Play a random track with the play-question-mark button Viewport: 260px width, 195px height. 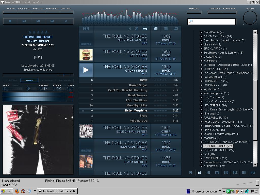pos(66,21)
